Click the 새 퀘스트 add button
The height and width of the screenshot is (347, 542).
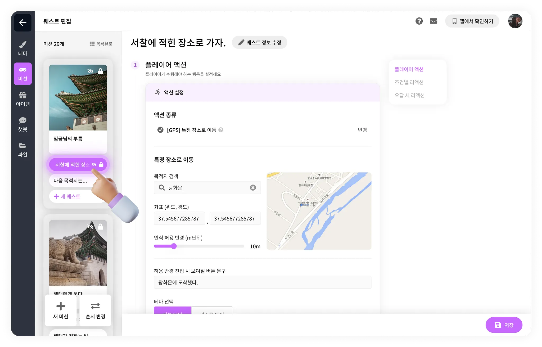coord(67,196)
